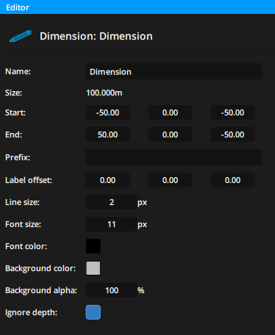Viewport: 275px width, 335px height.
Task: Click the 'Font color:' label
Action: tap(26, 246)
